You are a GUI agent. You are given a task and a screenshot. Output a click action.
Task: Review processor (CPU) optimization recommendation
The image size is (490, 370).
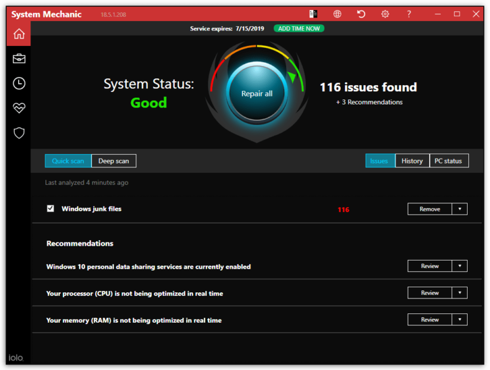tap(430, 293)
